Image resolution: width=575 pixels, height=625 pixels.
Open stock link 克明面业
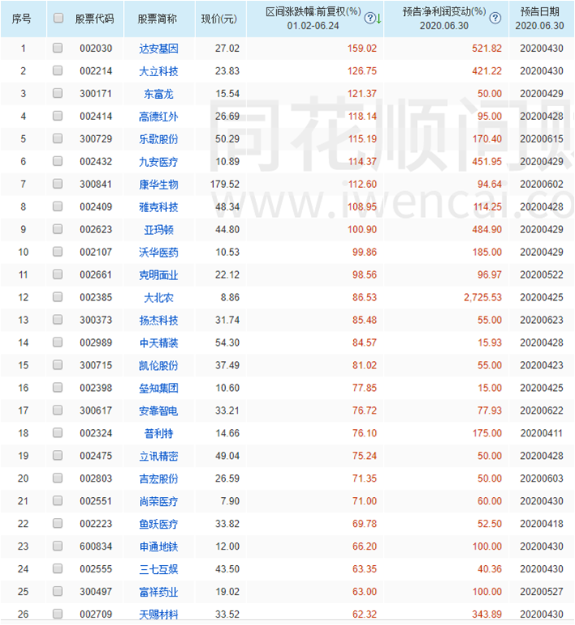[159, 275]
